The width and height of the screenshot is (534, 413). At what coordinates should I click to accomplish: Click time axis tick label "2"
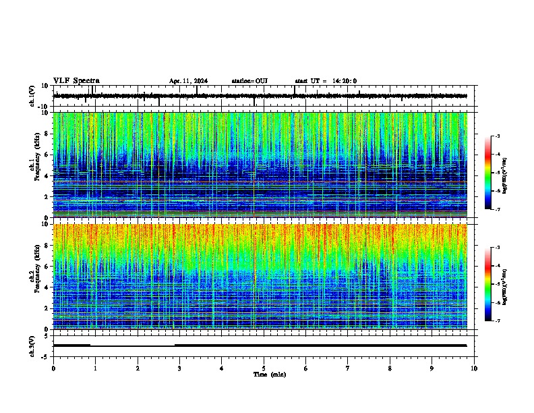138,368
